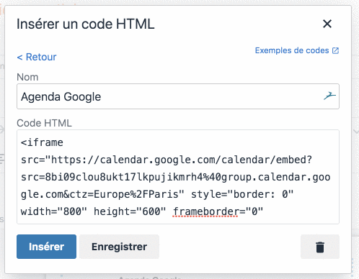This screenshot has width=359, height=279.
Task: Delete the snippet with the trash icon
Action: [x=320, y=247]
